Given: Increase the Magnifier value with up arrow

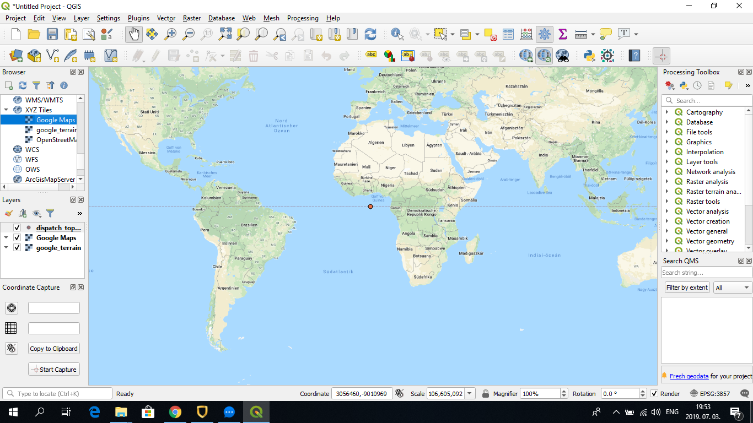Looking at the screenshot, I should point(564,391).
